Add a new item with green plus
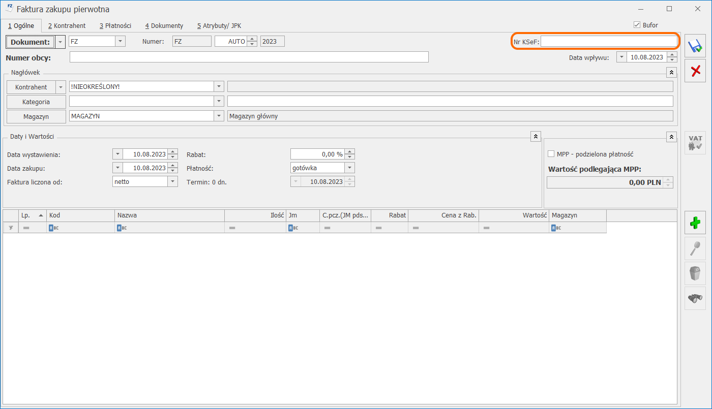Screen dimensions: 712x409 (x=695, y=223)
